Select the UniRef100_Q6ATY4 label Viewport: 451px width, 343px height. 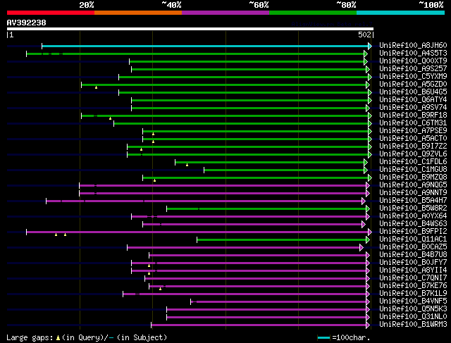click(413, 100)
